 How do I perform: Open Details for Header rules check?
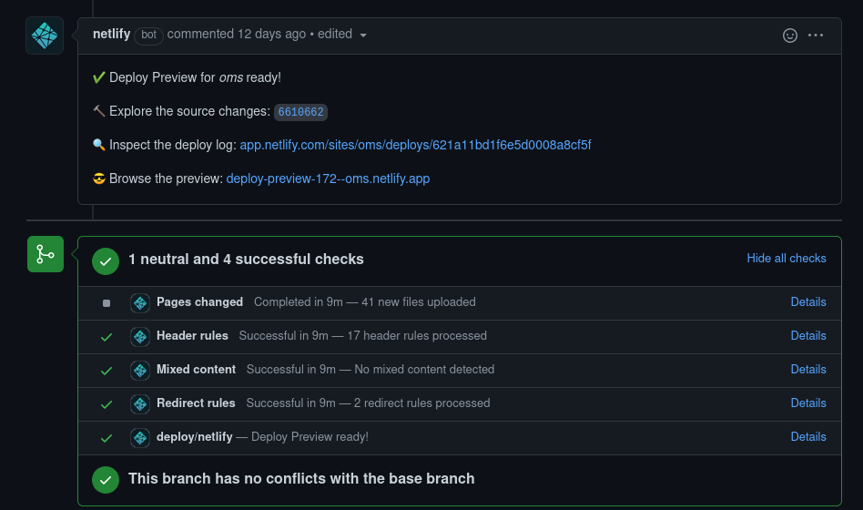pos(808,335)
